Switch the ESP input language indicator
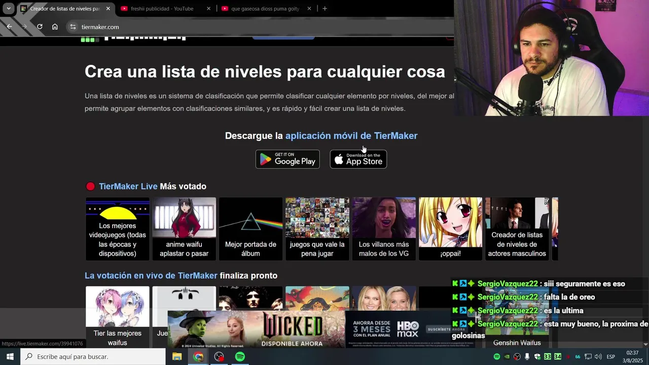 pos(611,357)
